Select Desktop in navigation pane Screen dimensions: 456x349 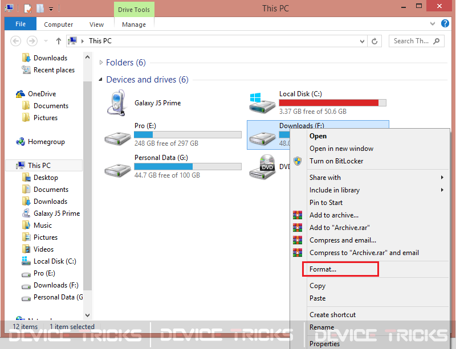click(x=46, y=177)
